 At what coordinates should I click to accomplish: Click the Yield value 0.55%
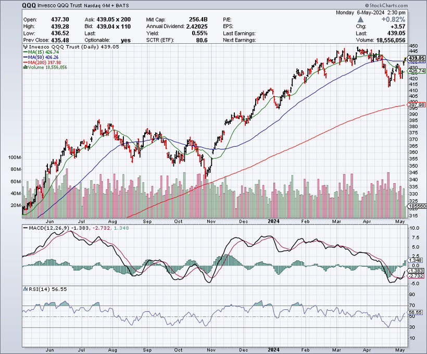click(199, 33)
